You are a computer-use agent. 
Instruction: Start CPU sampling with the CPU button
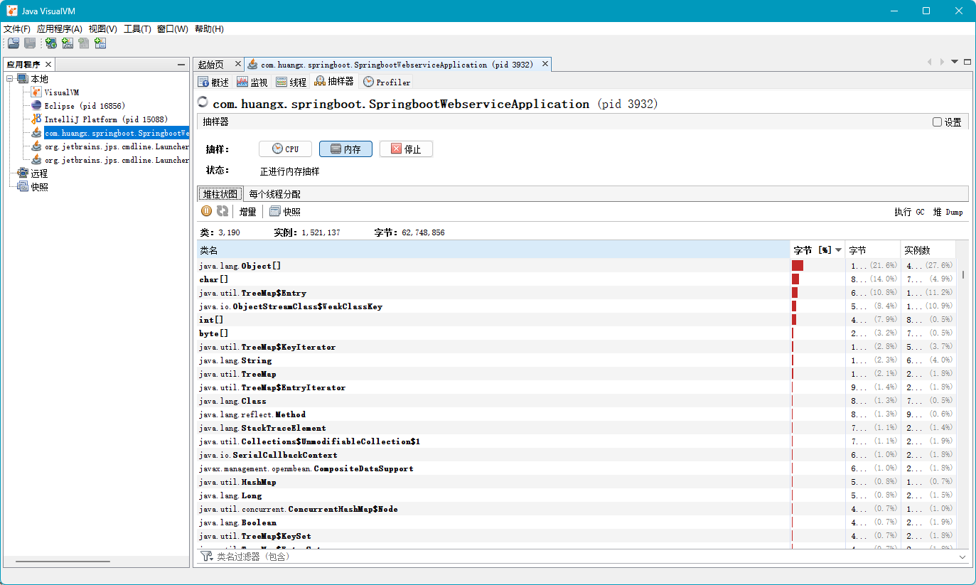click(285, 149)
